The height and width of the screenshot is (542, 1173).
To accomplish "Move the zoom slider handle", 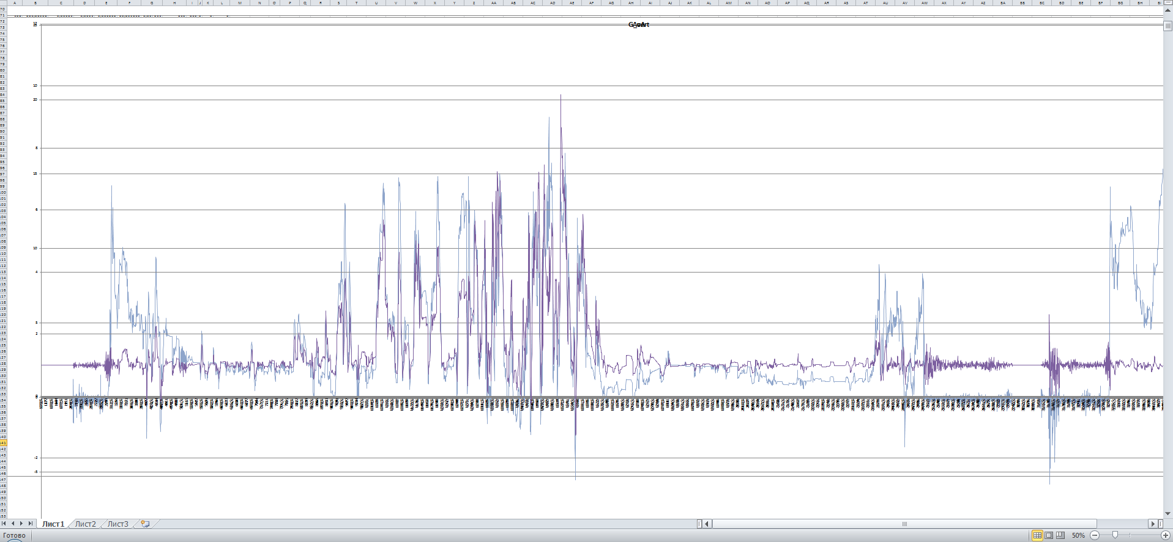I will pyautogui.click(x=1115, y=535).
